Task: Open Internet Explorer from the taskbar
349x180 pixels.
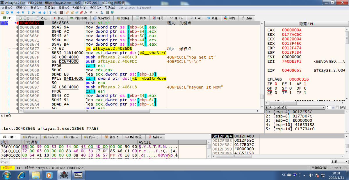Action: coord(21,175)
